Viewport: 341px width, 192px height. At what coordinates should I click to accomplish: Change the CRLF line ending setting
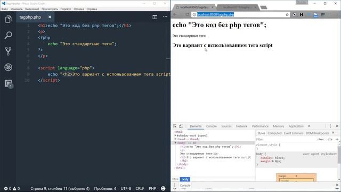tap(140, 188)
